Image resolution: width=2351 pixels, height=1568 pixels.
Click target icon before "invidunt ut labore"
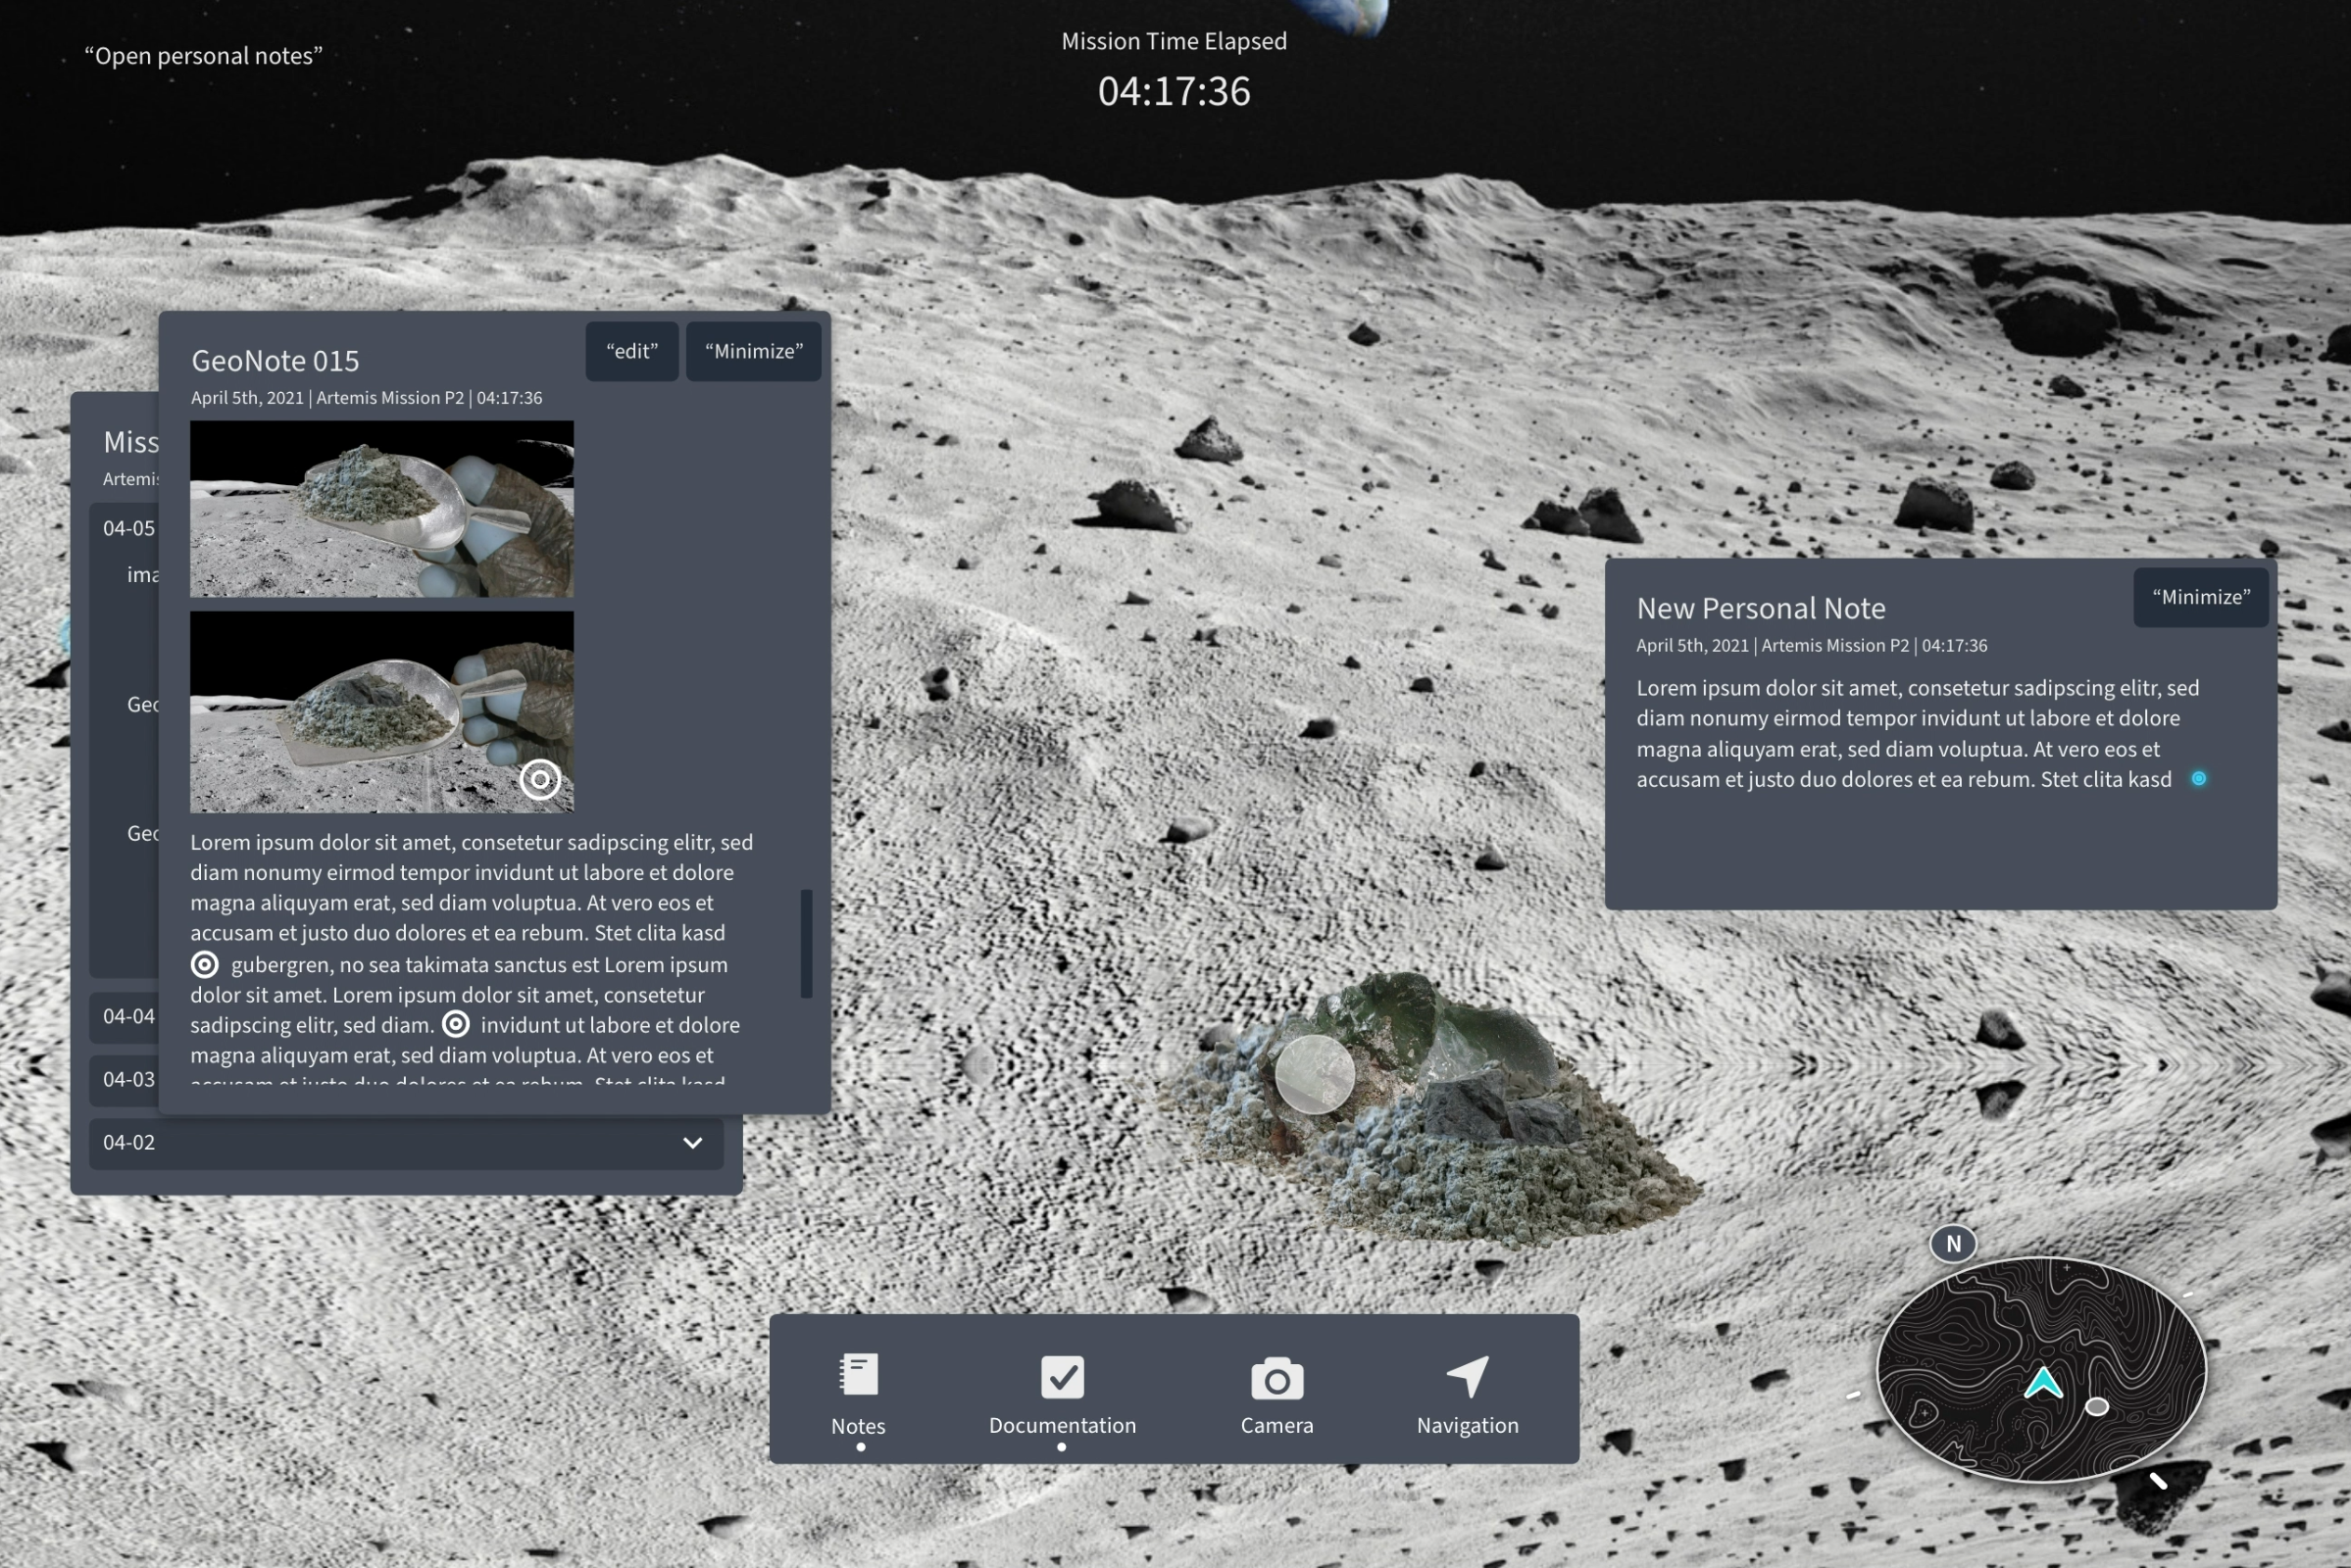click(455, 1024)
